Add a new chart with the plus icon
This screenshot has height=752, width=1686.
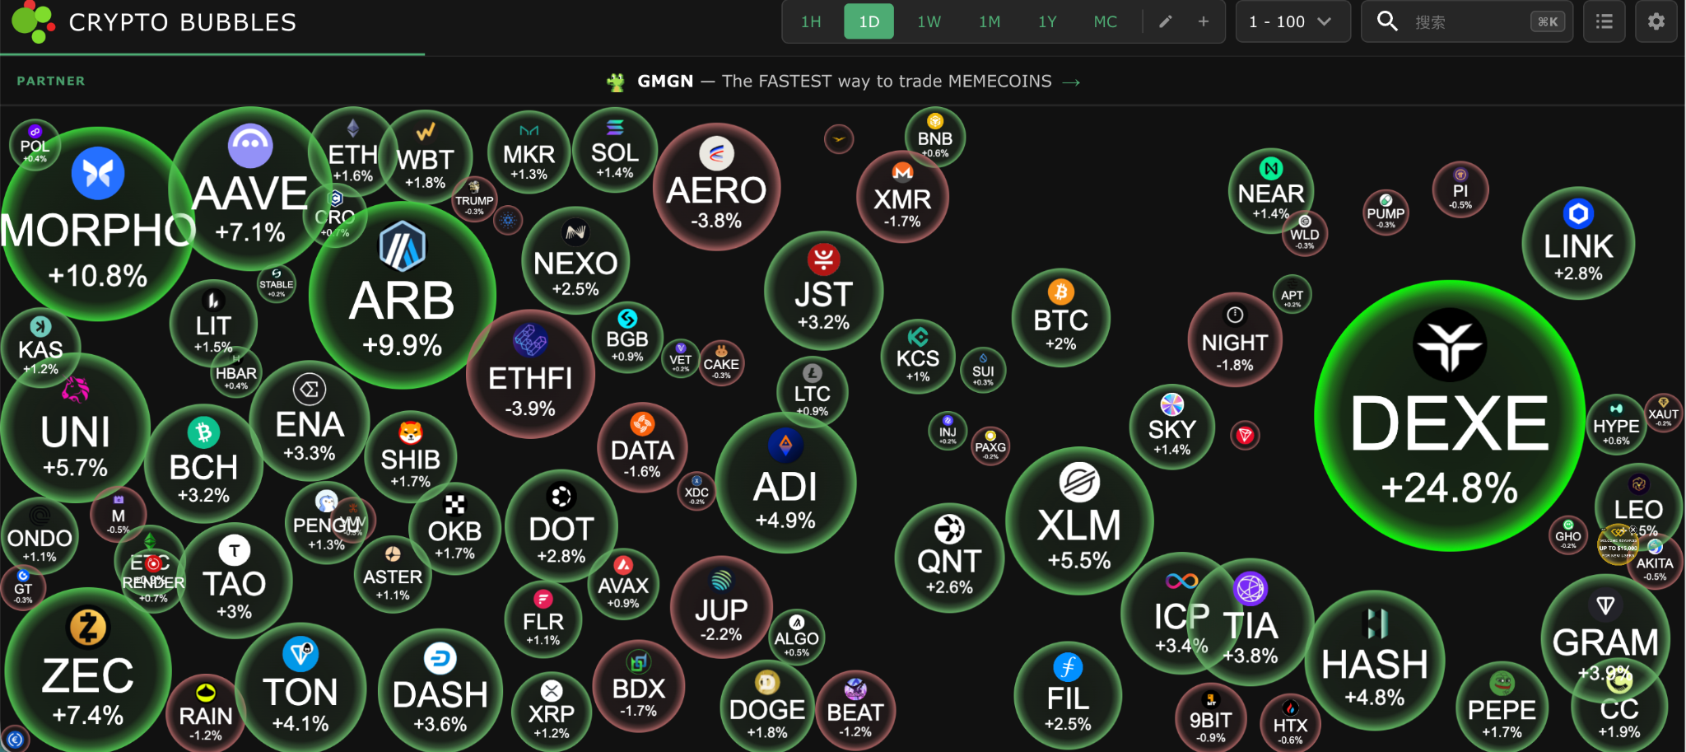[1203, 21]
